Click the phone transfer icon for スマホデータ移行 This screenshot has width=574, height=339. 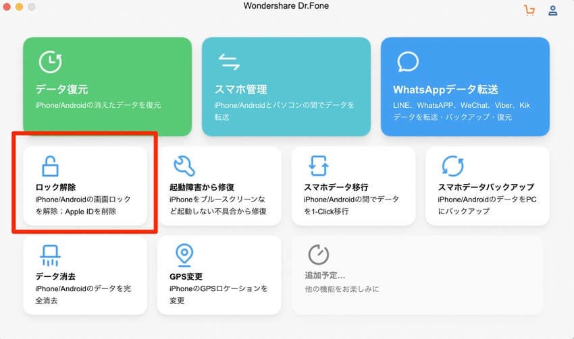pos(319,166)
